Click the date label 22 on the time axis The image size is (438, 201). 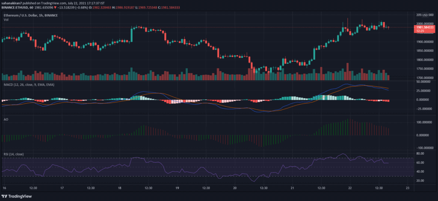(x=350, y=188)
